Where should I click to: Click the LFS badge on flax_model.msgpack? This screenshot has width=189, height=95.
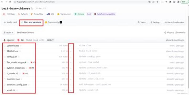click(x=33, y=62)
